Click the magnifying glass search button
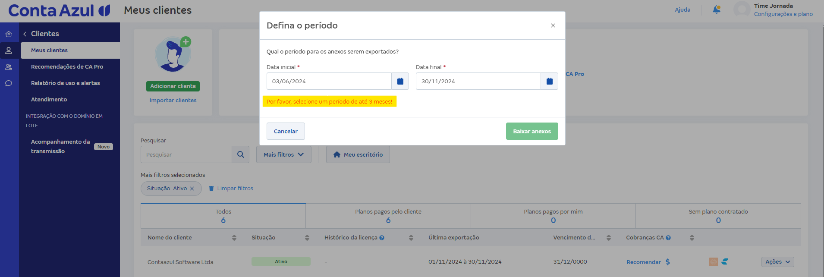The height and width of the screenshot is (277, 824). coord(241,154)
